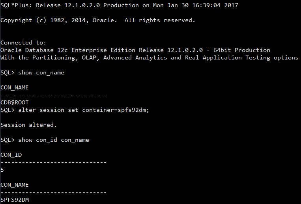Viewport: 301px width, 204px height.
Task: Click the CDB$ROOT output value
Action: [15, 103]
